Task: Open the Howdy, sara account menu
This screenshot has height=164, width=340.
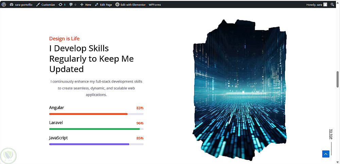Action: tap(317, 4)
